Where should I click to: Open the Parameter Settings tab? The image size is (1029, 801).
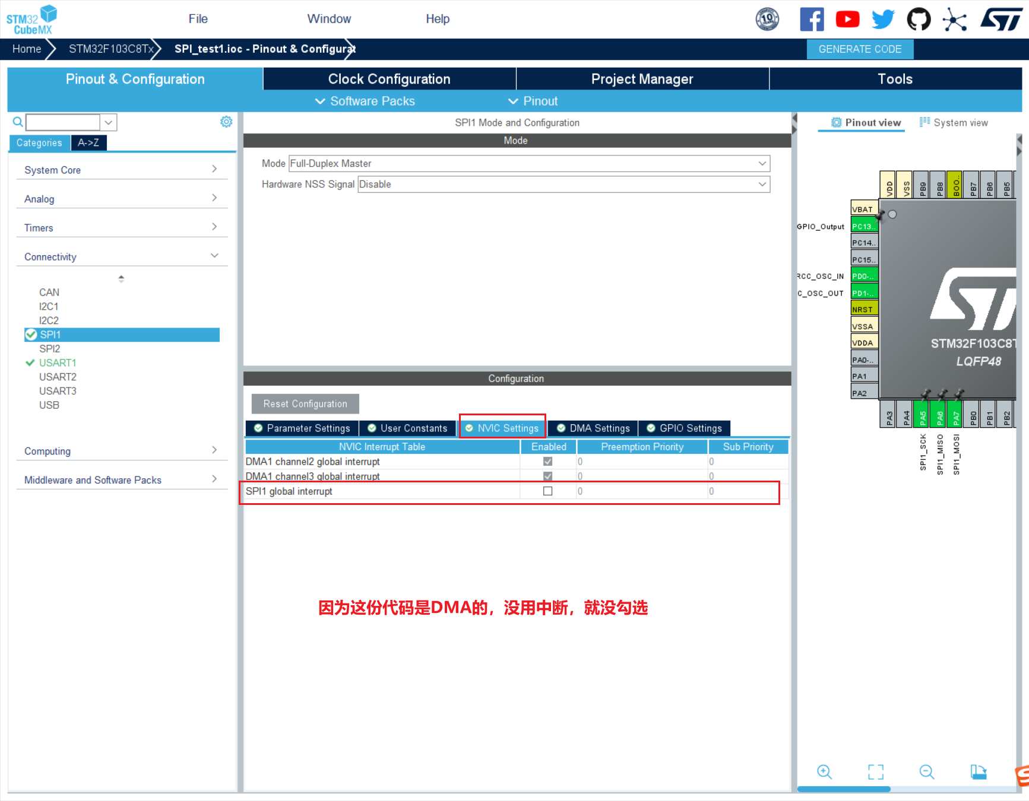pyautogui.click(x=302, y=428)
